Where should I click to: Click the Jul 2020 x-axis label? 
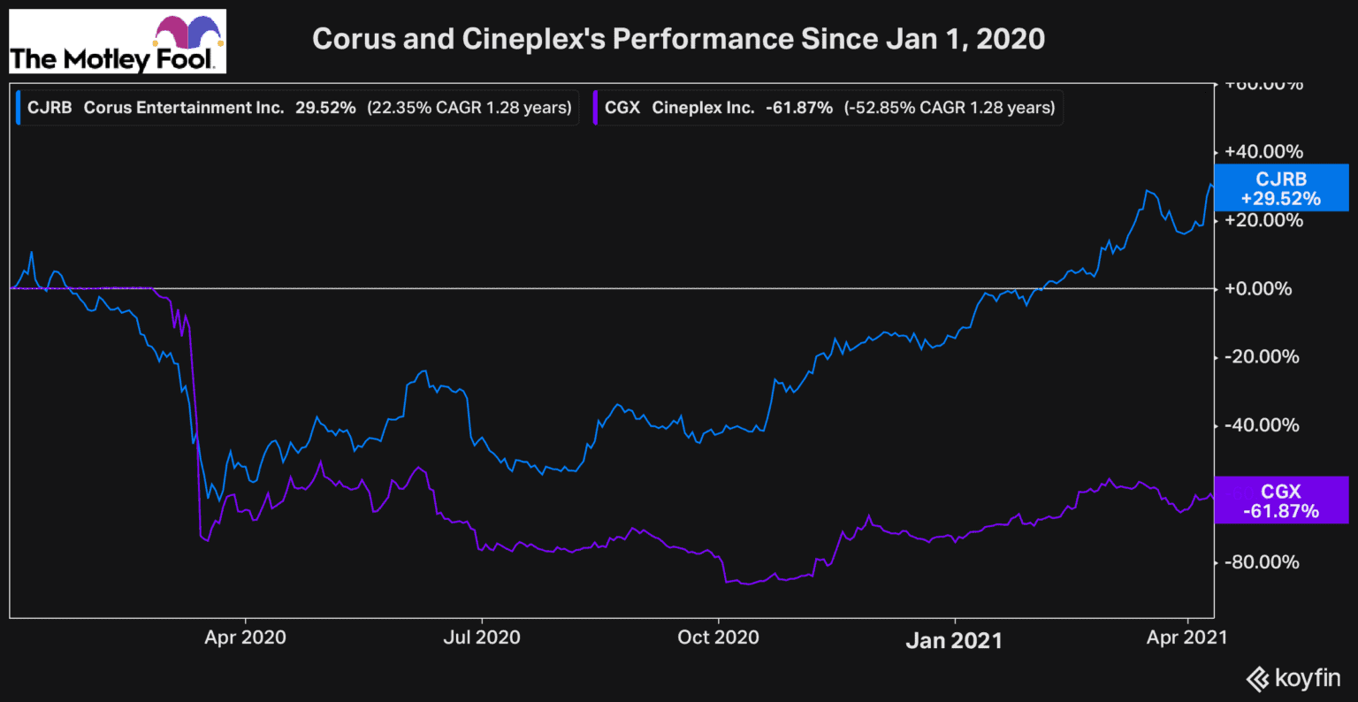click(x=482, y=637)
